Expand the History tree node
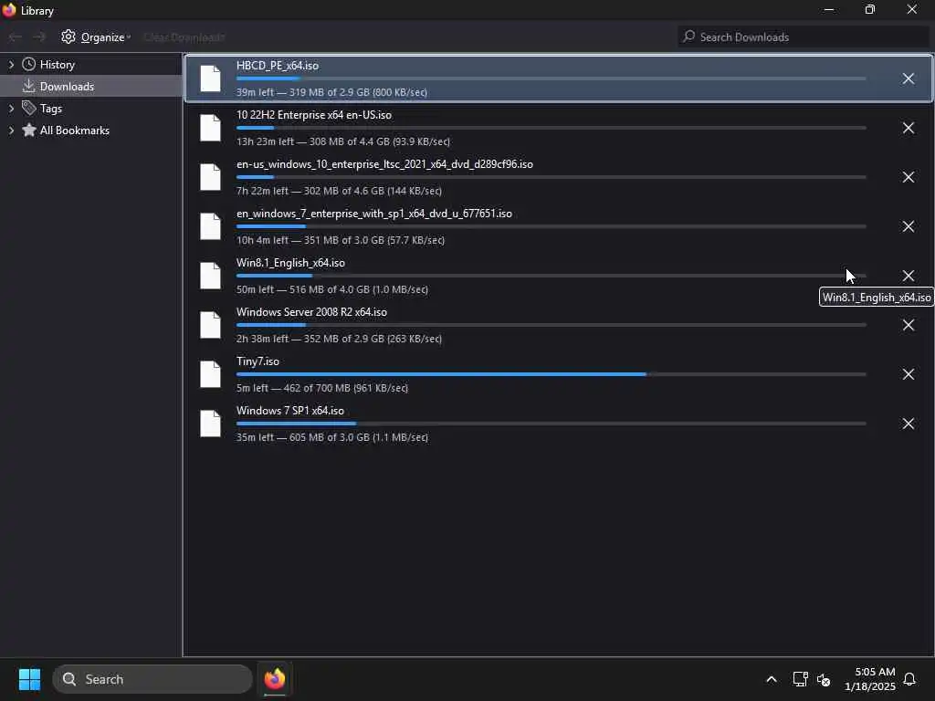The height and width of the screenshot is (701, 935). [11, 65]
